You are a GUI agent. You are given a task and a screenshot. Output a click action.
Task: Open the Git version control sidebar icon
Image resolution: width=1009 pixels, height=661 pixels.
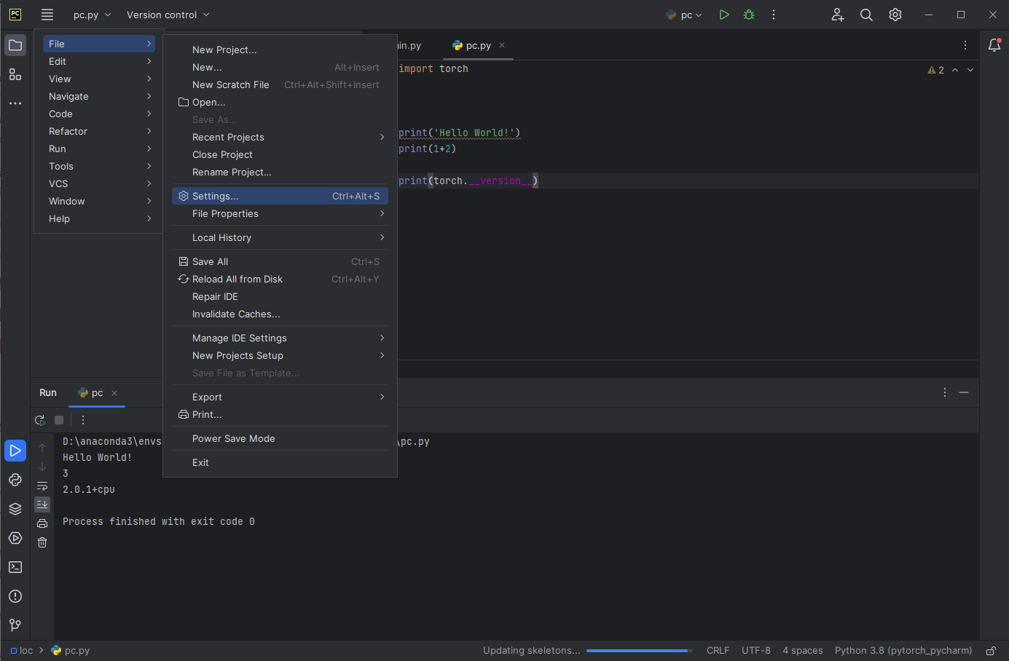coord(15,625)
